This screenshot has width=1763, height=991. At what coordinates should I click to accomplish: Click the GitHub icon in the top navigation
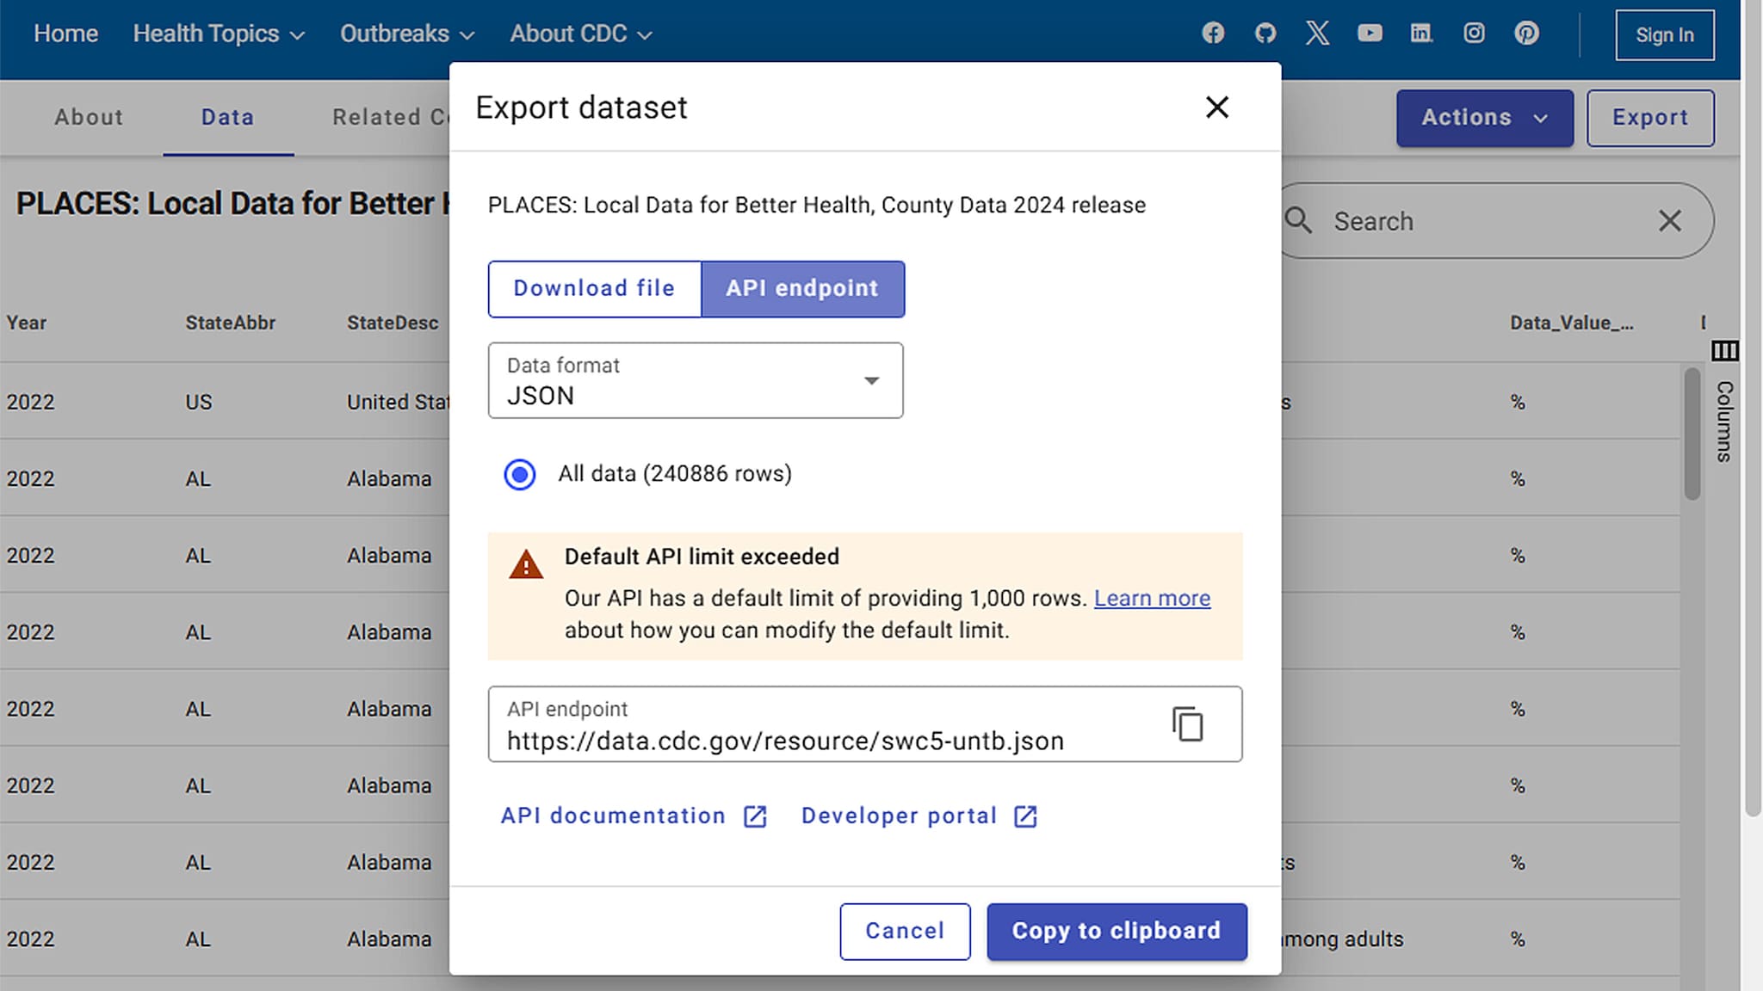[1265, 33]
